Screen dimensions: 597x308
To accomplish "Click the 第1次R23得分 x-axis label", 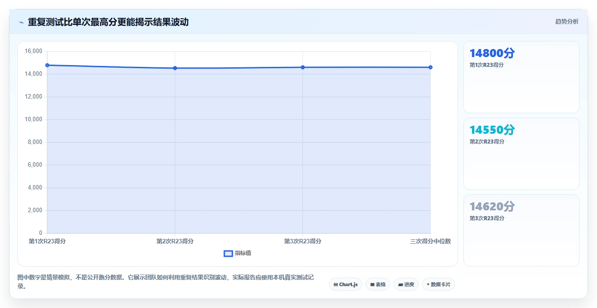I will tap(47, 241).
